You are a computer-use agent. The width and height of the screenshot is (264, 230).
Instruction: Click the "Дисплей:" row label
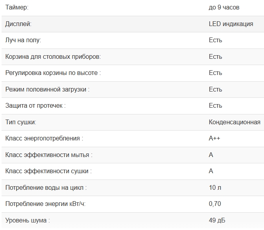(x=18, y=24)
